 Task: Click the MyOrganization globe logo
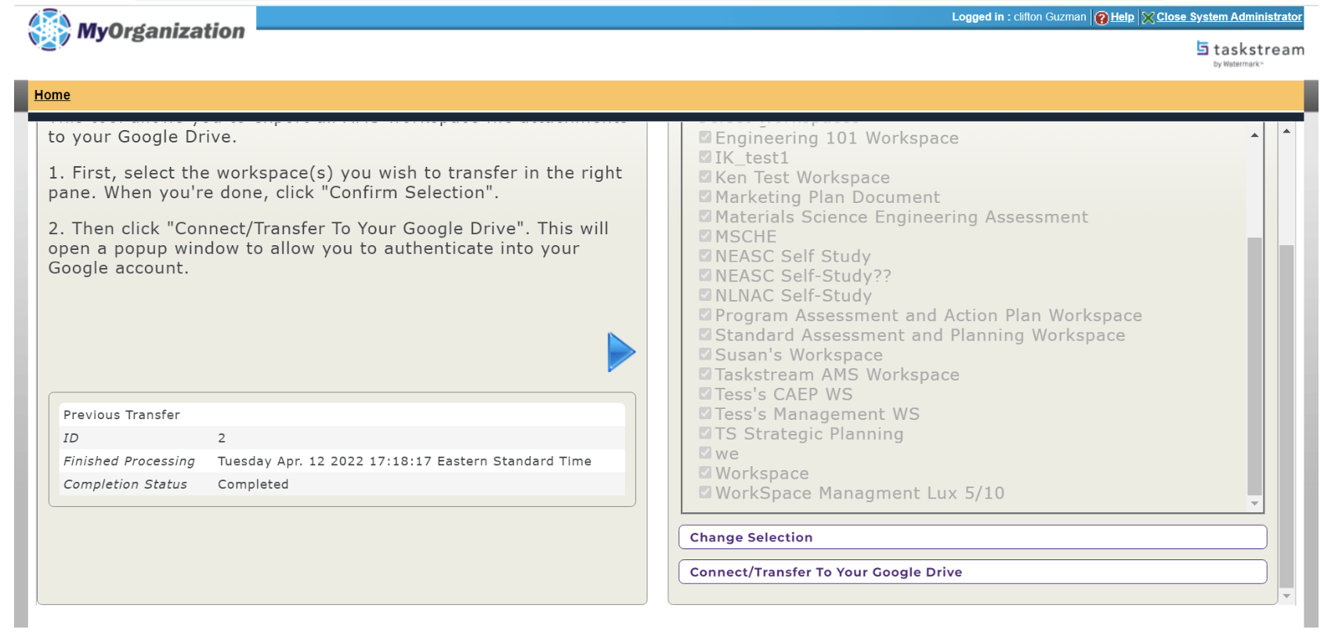tap(49, 30)
